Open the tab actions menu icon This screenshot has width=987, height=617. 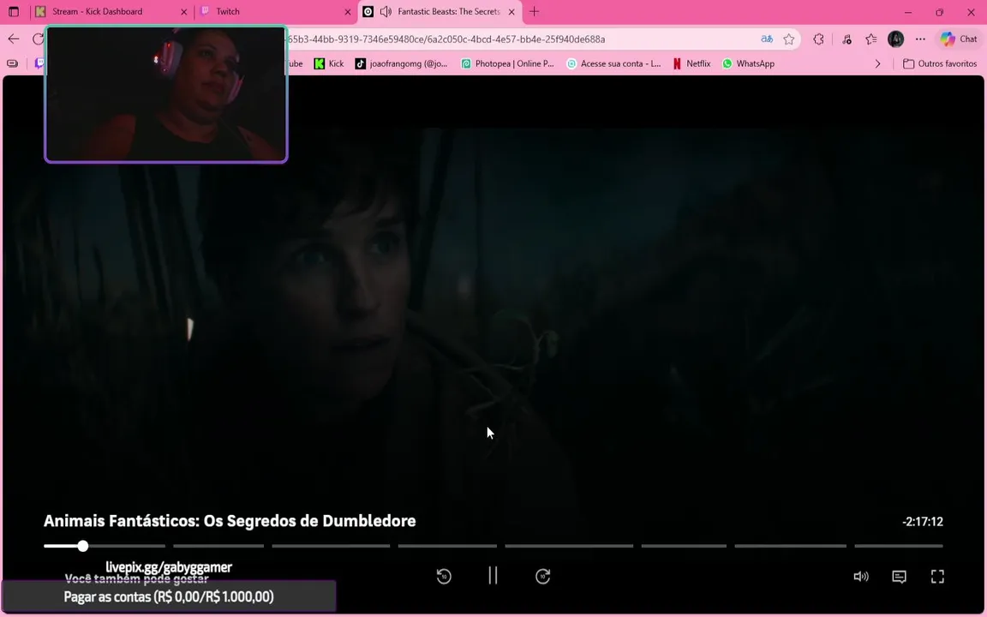tap(13, 11)
